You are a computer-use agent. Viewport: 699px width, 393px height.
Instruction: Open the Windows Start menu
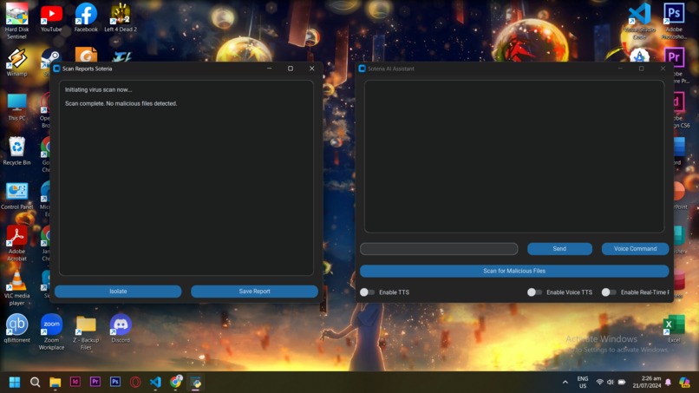15,383
